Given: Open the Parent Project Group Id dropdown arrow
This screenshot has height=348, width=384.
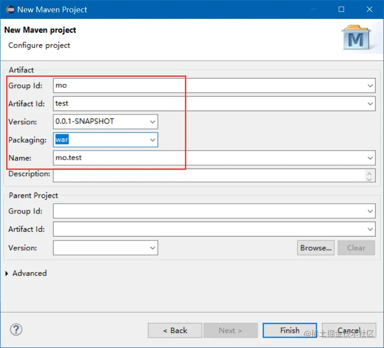Looking at the screenshot, I should click(370, 211).
